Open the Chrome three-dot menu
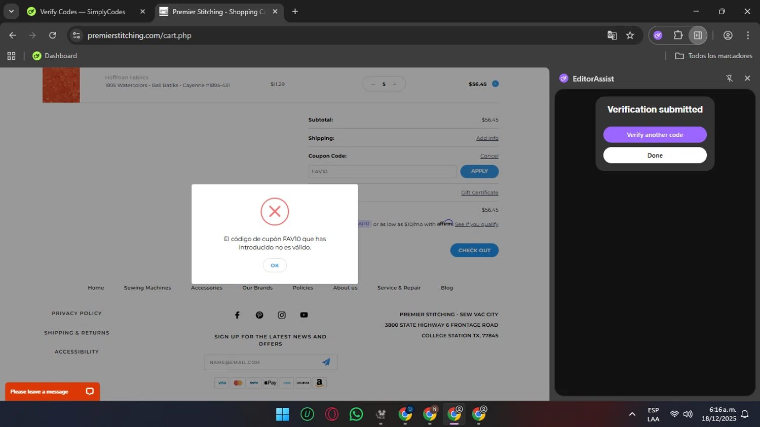 (x=748, y=35)
